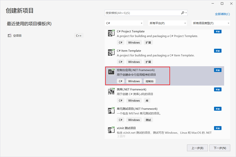Image resolution: width=236 pixels, height=157 pixels.
Task: Select the C# Item Template icon
Action: click(x=111, y=52)
